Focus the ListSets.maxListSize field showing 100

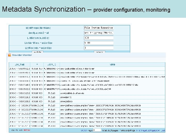[x=99, y=38]
